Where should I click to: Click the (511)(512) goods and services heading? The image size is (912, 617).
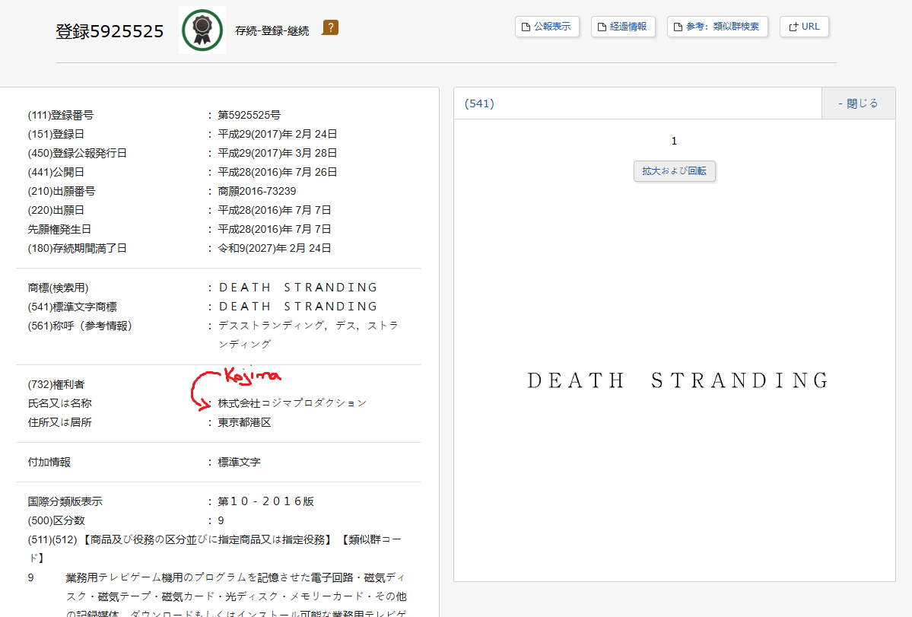click(215, 549)
